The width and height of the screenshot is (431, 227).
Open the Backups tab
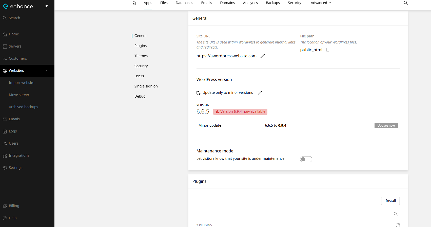point(273,3)
